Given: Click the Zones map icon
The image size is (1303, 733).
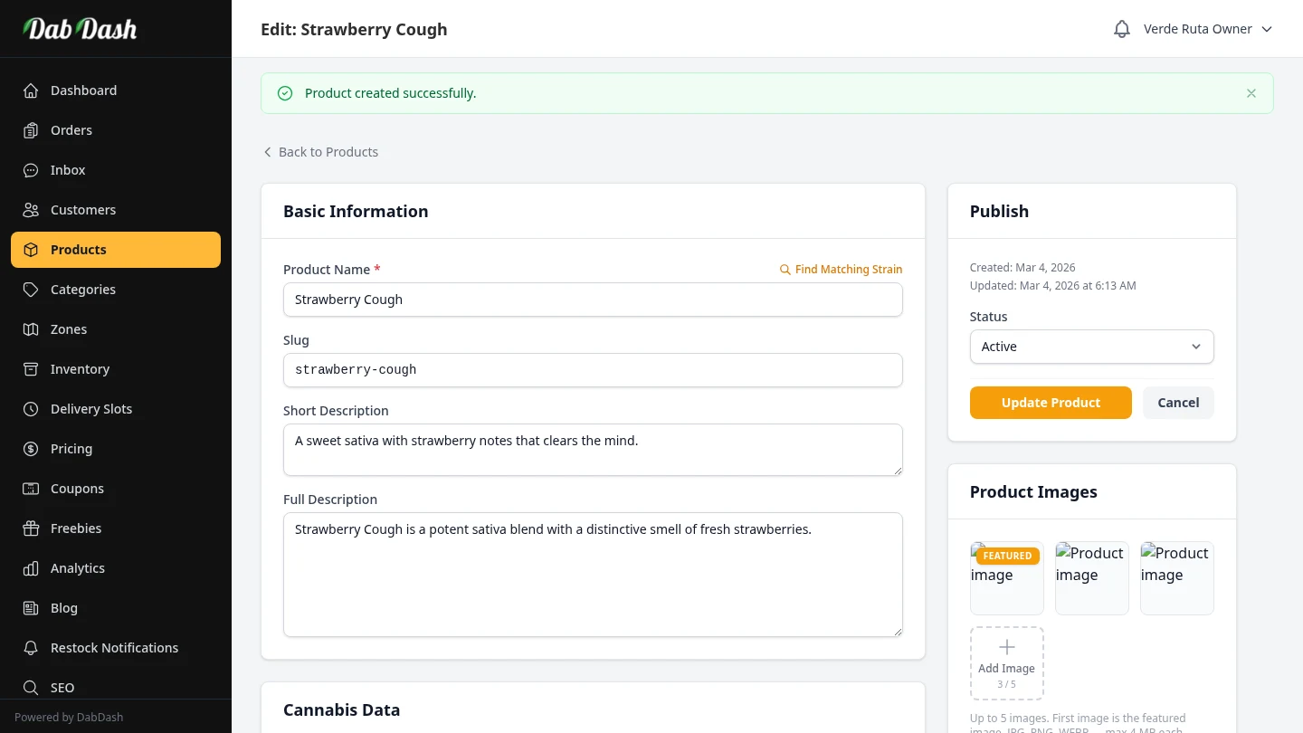Looking at the screenshot, I should click(x=31, y=329).
